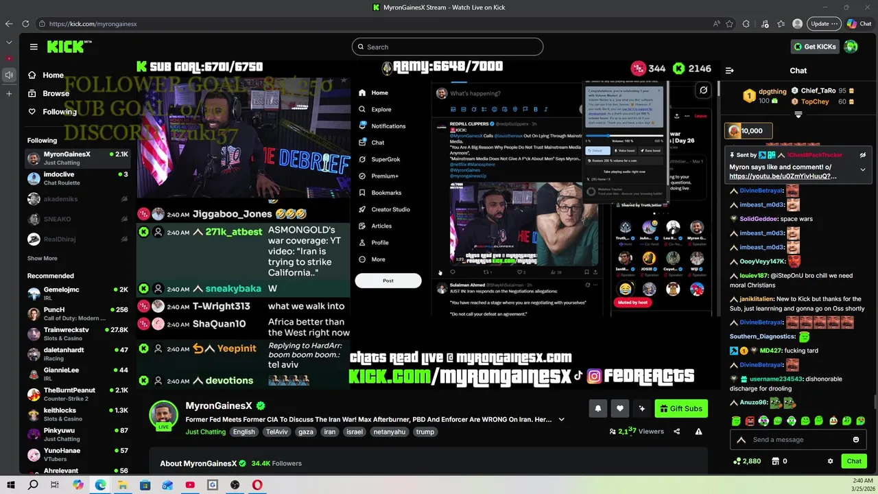This screenshot has width=878, height=494.
Task: Click the Get KICKs button
Action: (x=815, y=47)
